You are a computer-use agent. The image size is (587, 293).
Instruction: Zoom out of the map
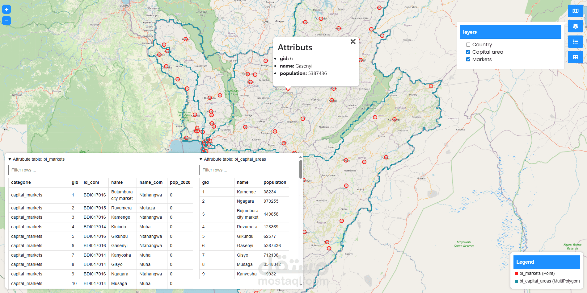6,21
